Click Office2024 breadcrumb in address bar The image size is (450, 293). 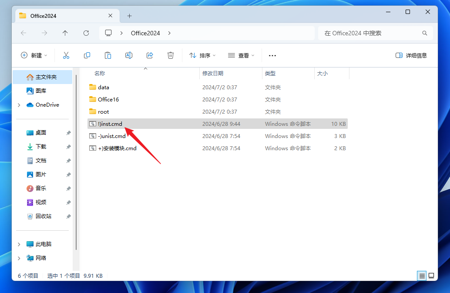click(x=145, y=33)
